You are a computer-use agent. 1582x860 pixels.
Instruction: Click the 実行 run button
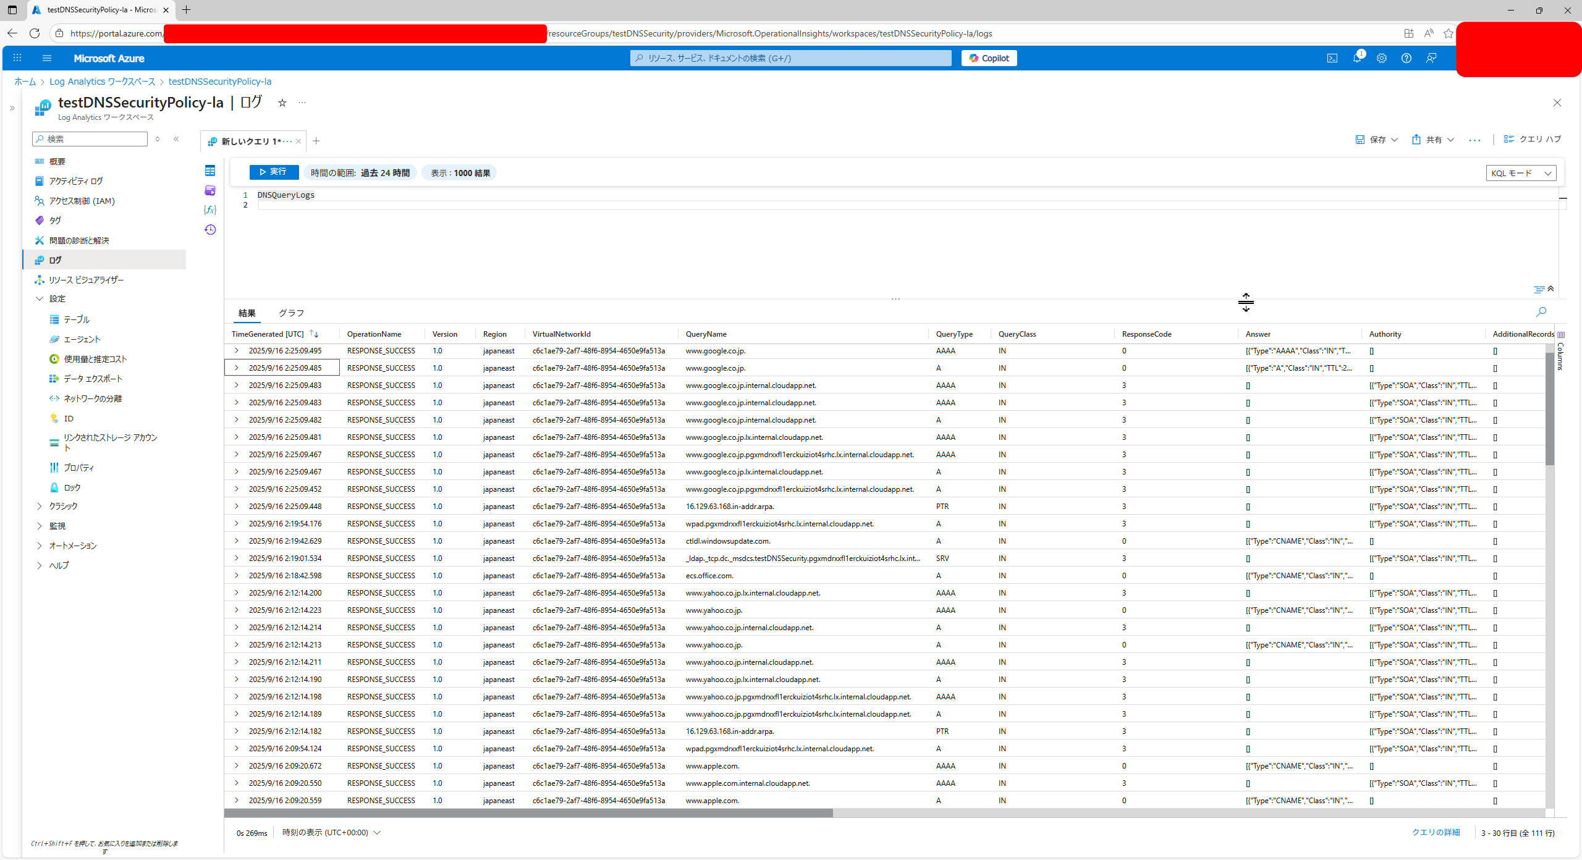click(274, 172)
